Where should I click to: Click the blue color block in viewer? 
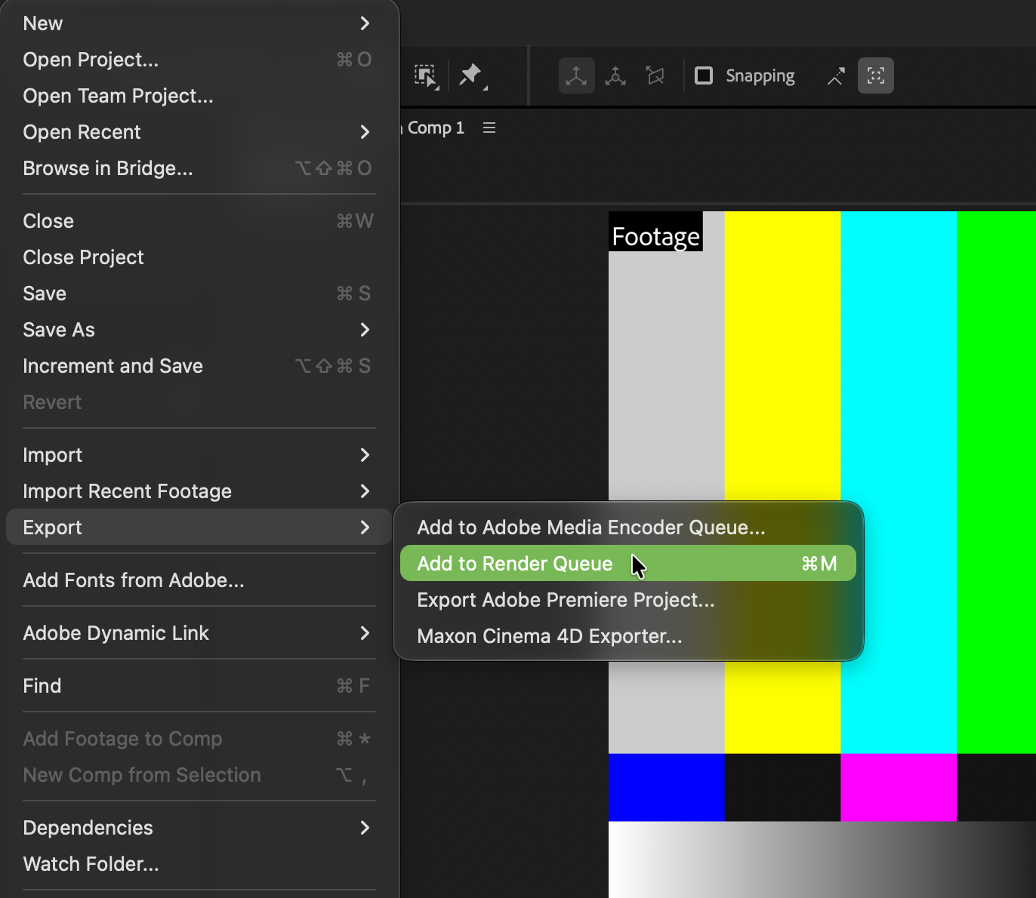point(666,787)
